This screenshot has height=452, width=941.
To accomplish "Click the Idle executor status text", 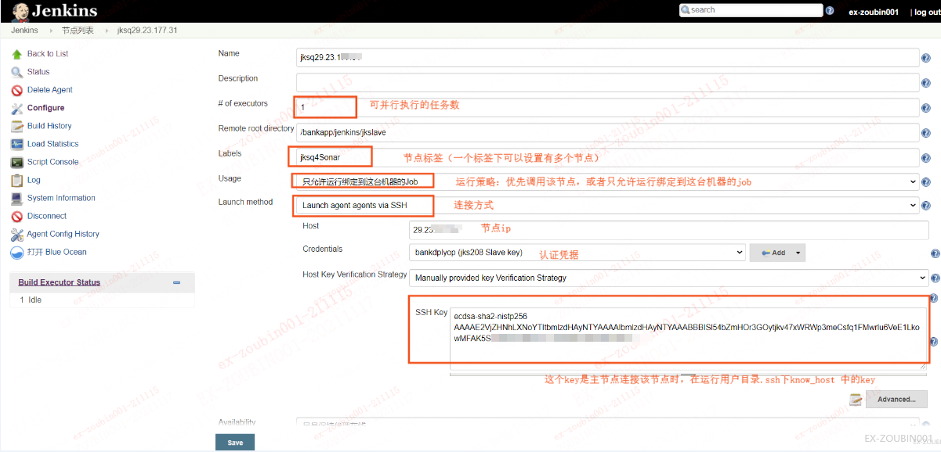I will pos(34,300).
